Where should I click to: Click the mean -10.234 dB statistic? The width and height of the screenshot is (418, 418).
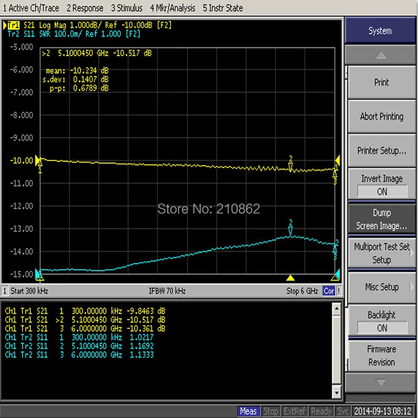click(77, 71)
